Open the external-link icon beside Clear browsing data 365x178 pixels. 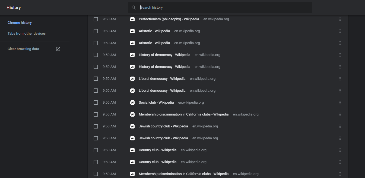(58, 49)
